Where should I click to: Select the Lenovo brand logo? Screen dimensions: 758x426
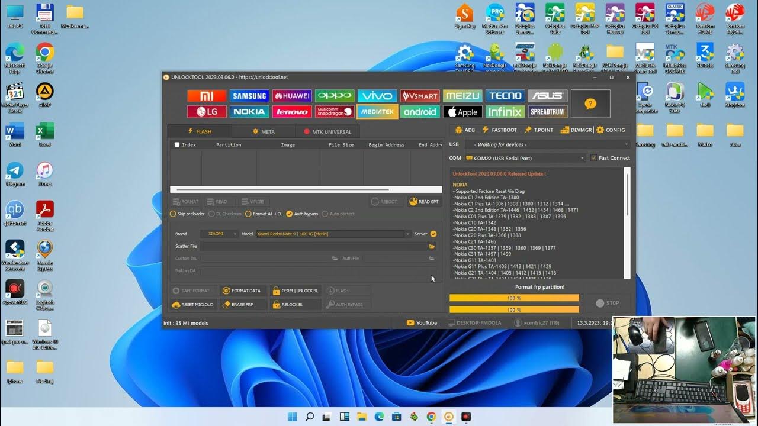292,111
